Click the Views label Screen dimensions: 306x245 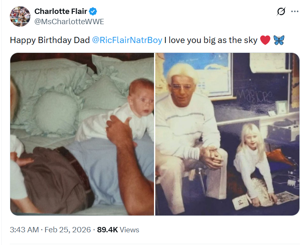(129, 230)
